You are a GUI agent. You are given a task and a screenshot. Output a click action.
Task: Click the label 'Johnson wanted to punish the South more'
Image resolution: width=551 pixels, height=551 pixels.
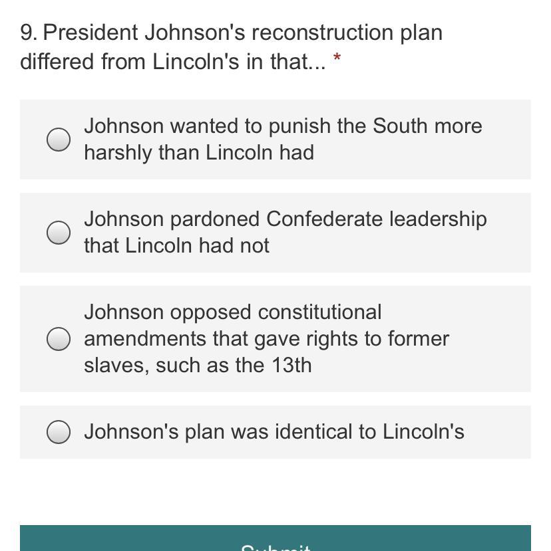pyautogui.click(x=283, y=126)
